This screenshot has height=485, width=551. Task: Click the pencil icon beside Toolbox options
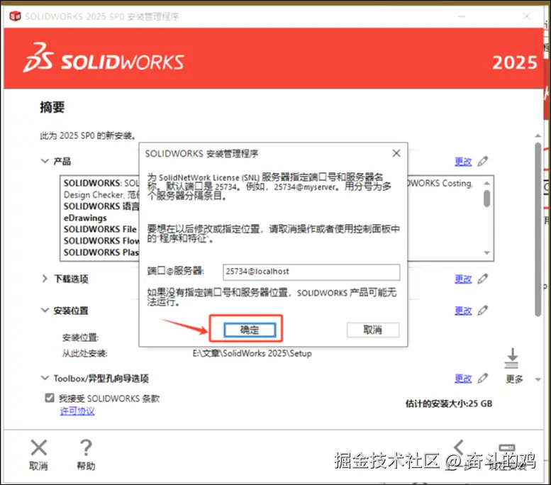pos(483,378)
